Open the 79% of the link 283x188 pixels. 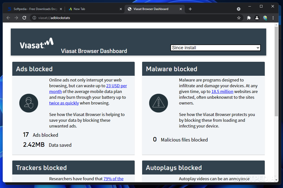[113, 179]
